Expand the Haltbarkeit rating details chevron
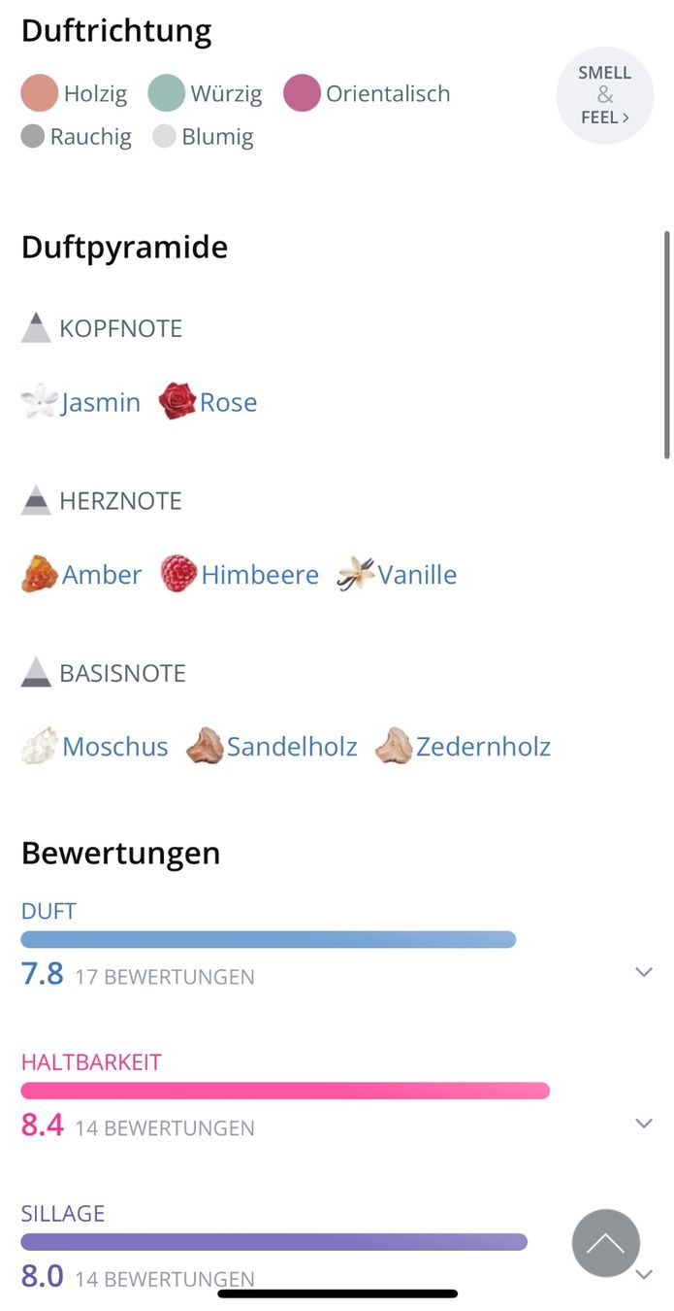 coord(644,1123)
